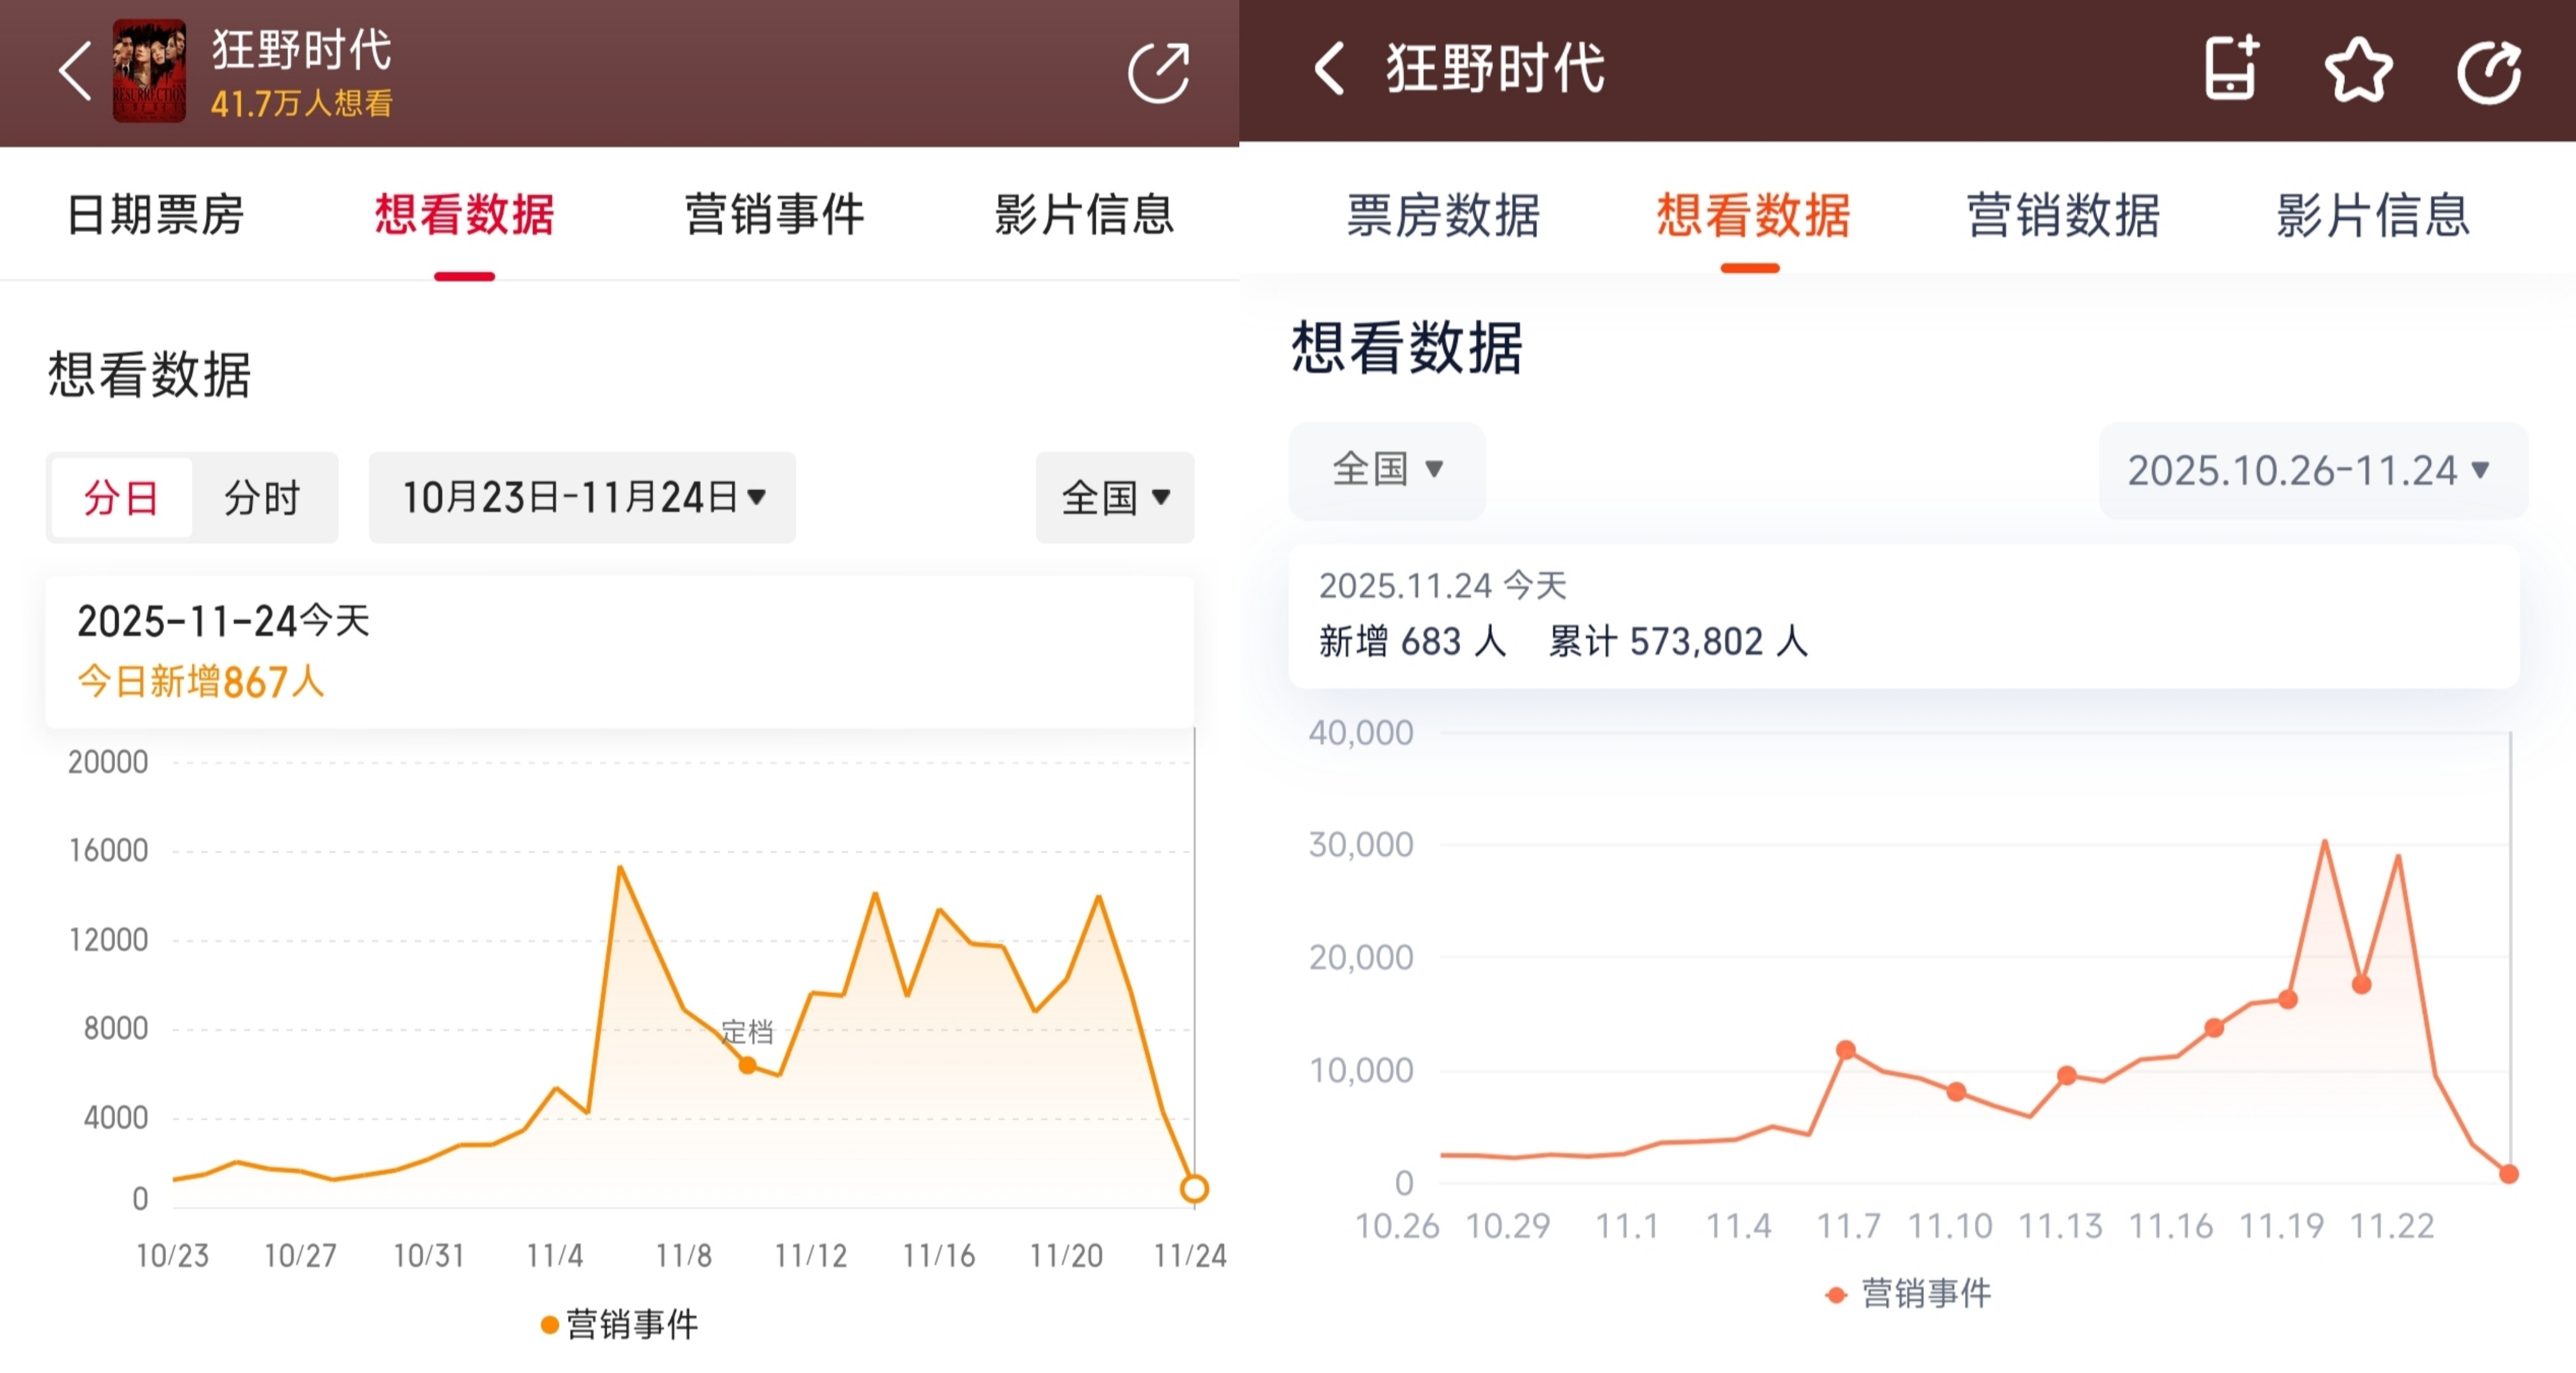Click the 营销事件 legend below left chart
This screenshot has height=1373, width=2576.
(620, 1327)
